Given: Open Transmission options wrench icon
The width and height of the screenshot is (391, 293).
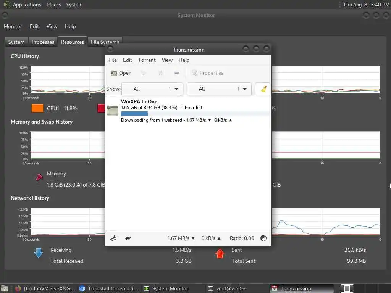Looking at the screenshot, I should [x=113, y=238].
